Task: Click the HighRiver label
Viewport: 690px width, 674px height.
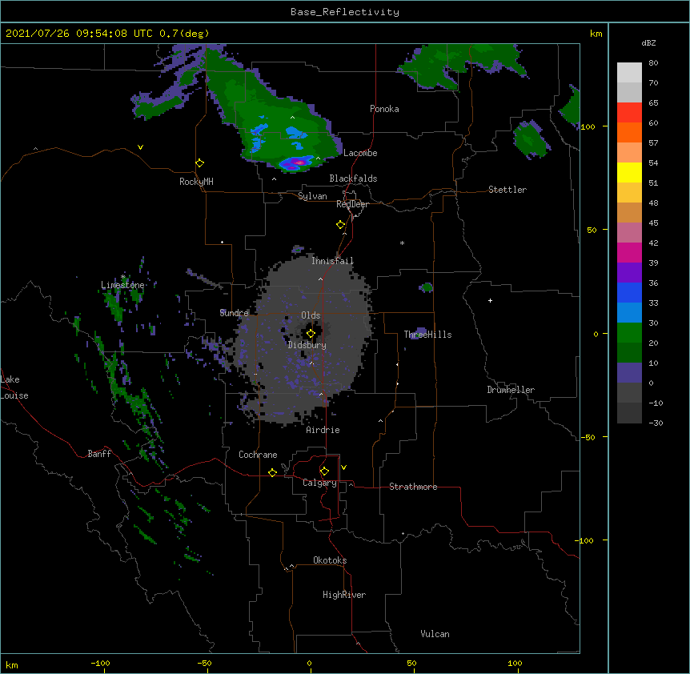Action: coord(344,595)
